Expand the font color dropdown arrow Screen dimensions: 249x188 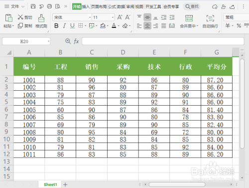pyautogui.click(x=119, y=26)
